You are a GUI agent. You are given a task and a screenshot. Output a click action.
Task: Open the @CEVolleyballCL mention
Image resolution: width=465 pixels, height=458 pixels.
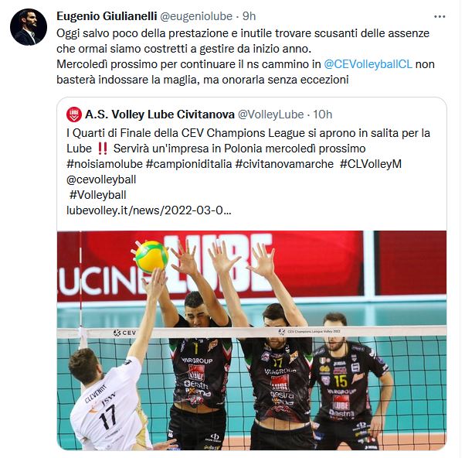click(368, 64)
